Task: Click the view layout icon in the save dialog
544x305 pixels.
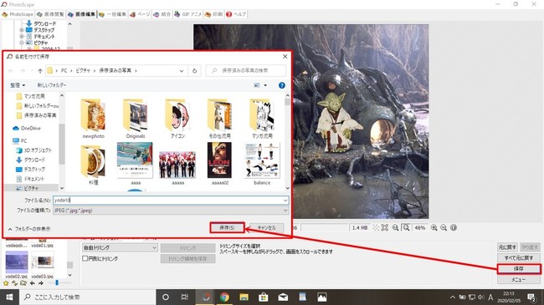Action: (257, 85)
